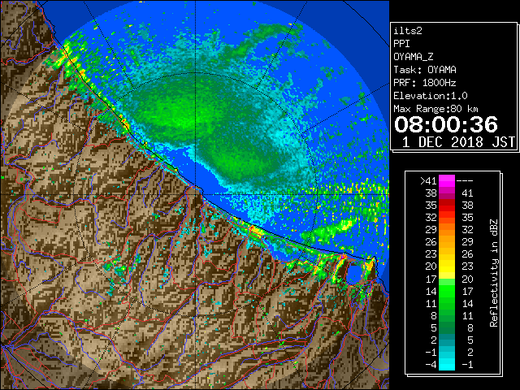520x390 pixels.
Task: Click the '>41' legend label
Action: (428, 181)
